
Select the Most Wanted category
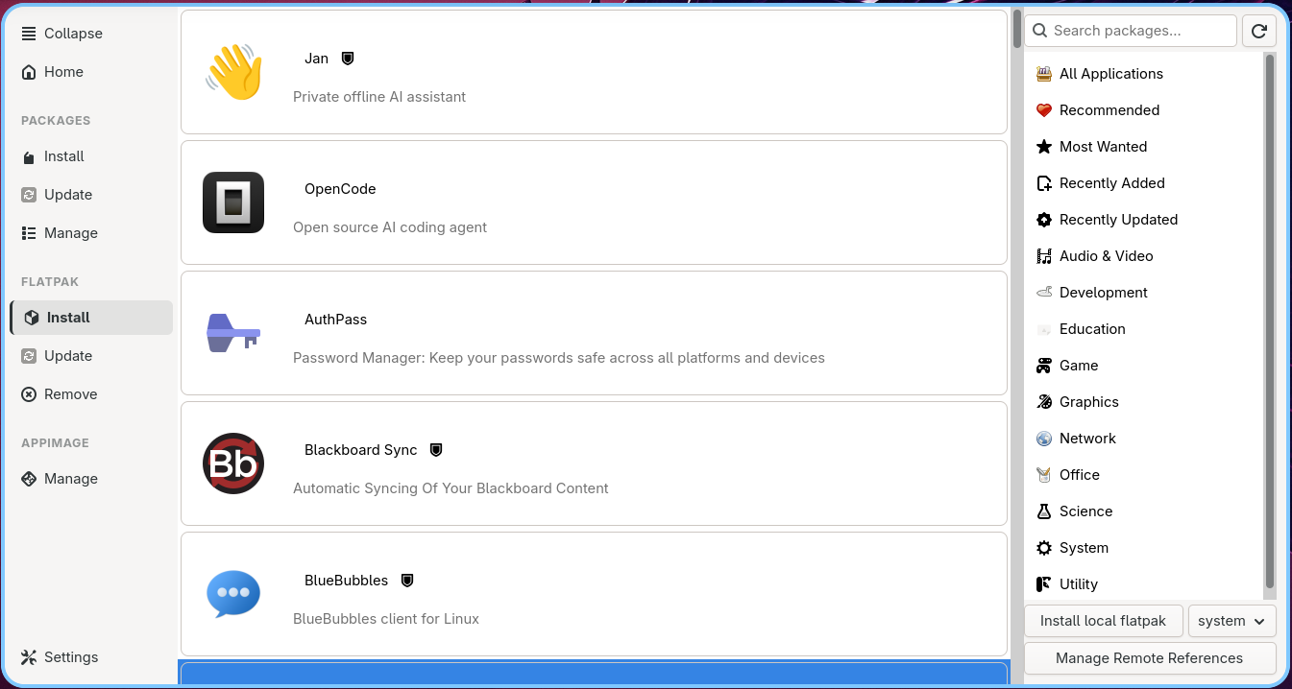1143,147
